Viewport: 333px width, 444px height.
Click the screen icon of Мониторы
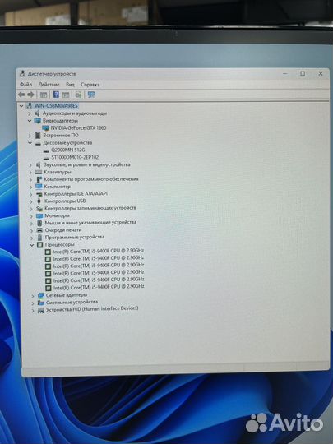39,215
